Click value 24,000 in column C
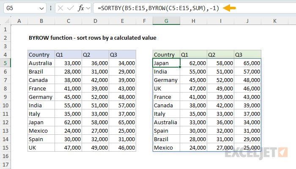Viewport: 296px width, 169px height. (x=69, y=131)
